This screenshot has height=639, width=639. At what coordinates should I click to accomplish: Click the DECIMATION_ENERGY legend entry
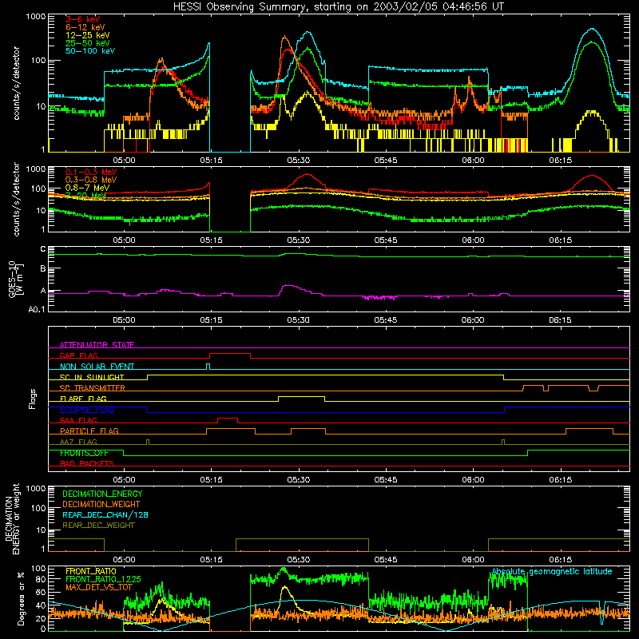tap(103, 494)
